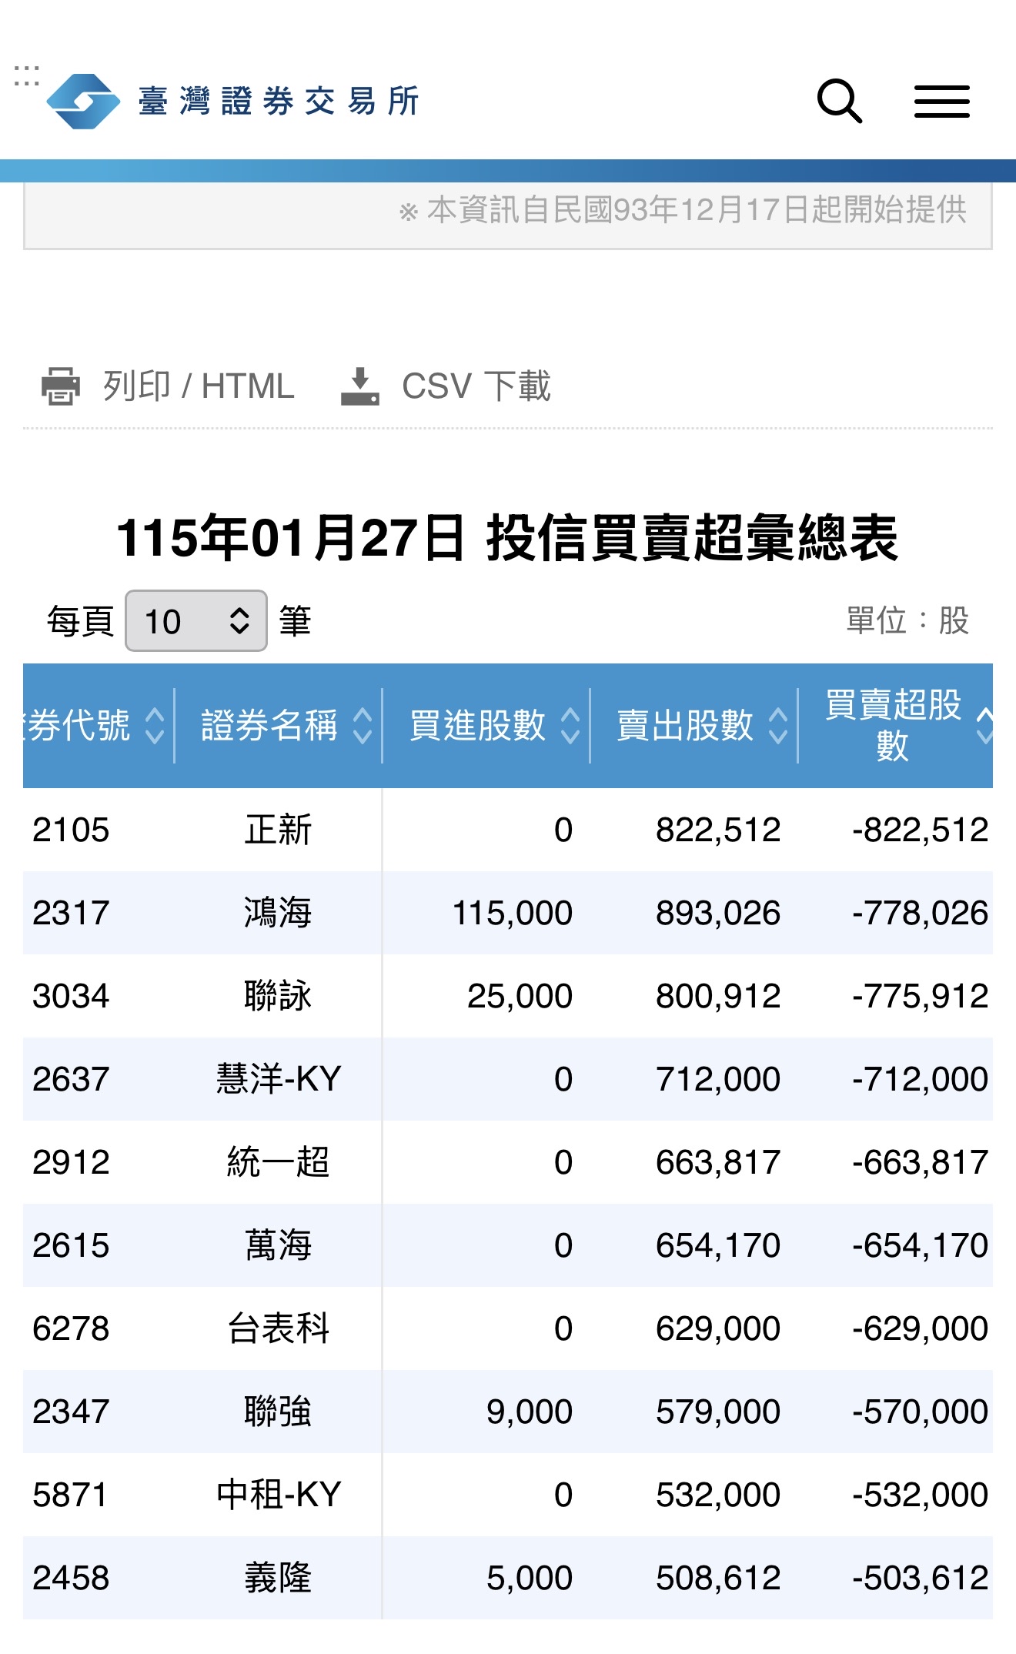Click sell value 893,026
The height and width of the screenshot is (1654, 1016).
tap(718, 913)
